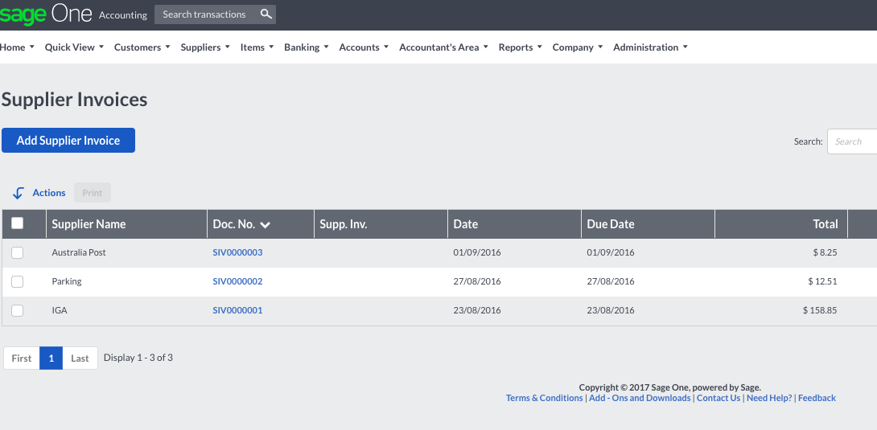The height and width of the screenshot is (430, 877).
Task: Tick the checkbox for Parking row
Action: [18, 281]
